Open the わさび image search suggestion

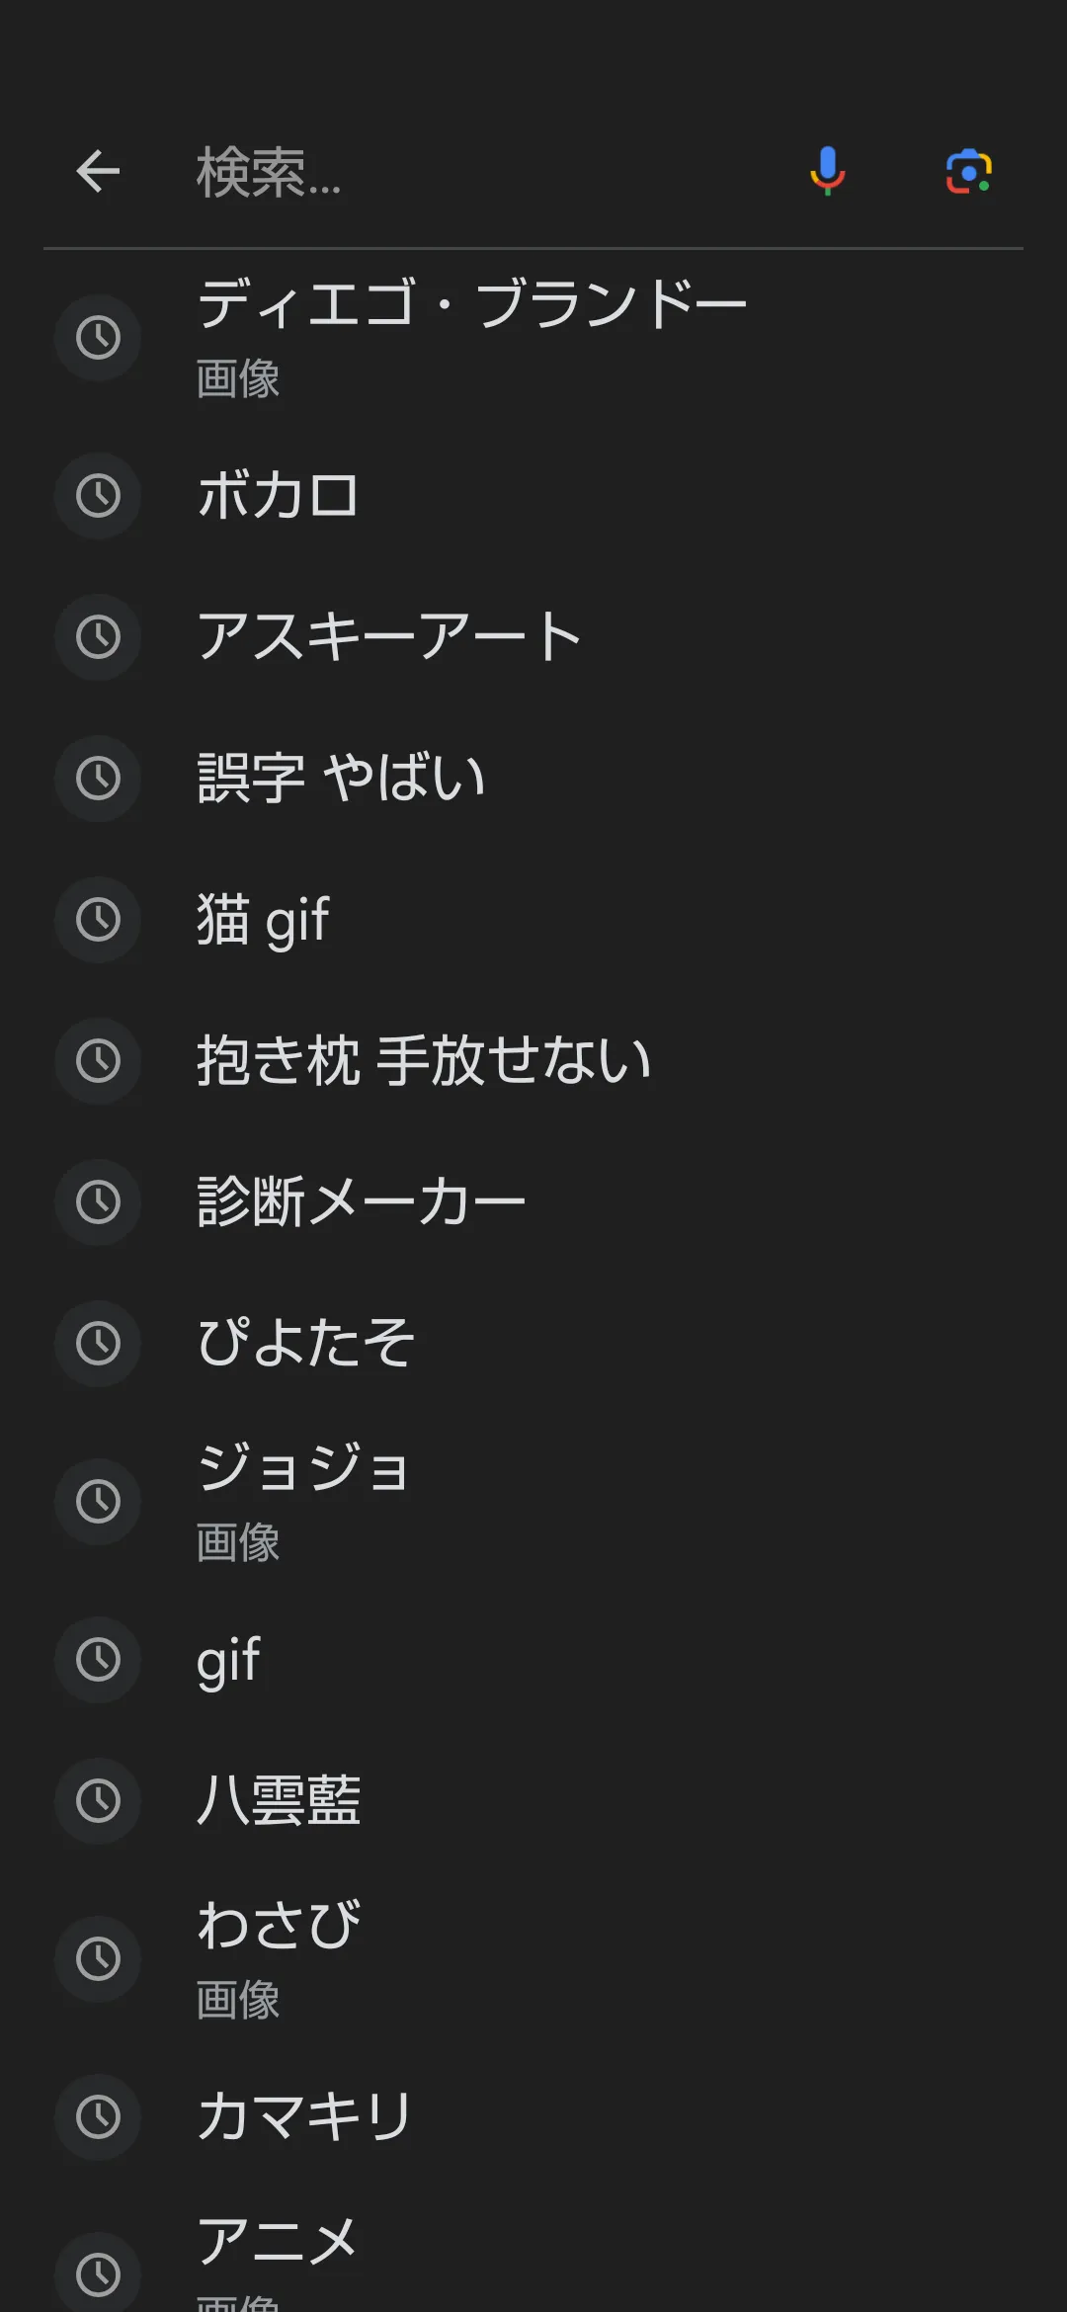pos(280,1956)
